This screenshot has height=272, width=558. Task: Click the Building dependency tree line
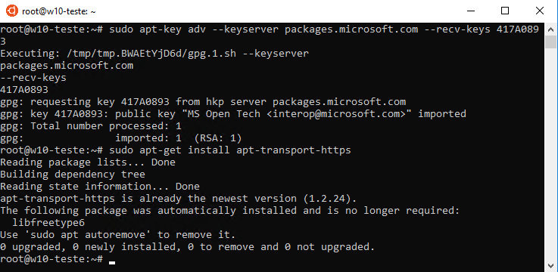coord(73,175)
